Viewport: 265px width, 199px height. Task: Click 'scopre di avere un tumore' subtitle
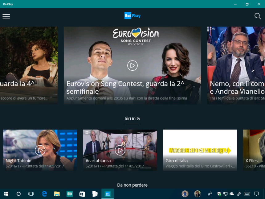tap(25, 98)
